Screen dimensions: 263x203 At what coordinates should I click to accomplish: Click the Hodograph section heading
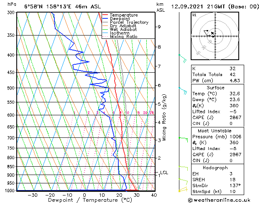click(215, 167)
